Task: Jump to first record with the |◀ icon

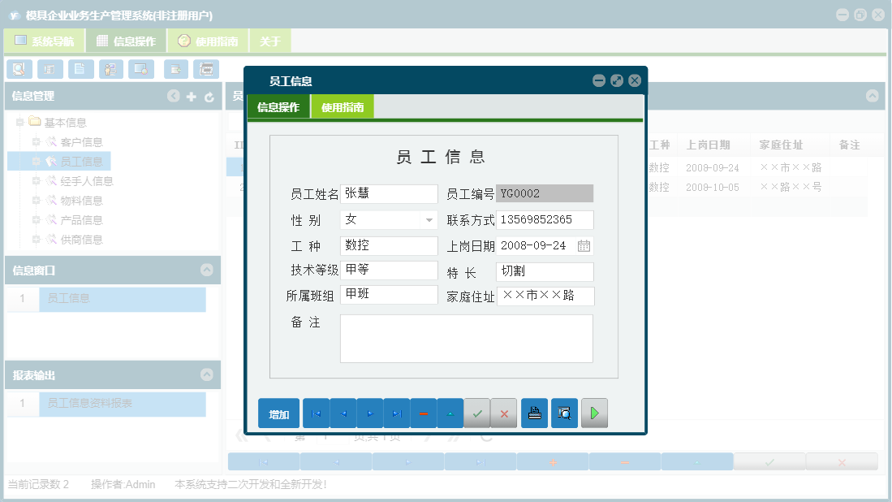Action: click(316, 413)
